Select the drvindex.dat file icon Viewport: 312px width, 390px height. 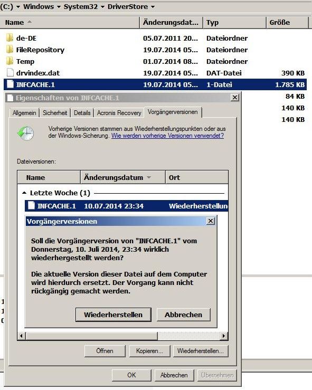(10, 73)
